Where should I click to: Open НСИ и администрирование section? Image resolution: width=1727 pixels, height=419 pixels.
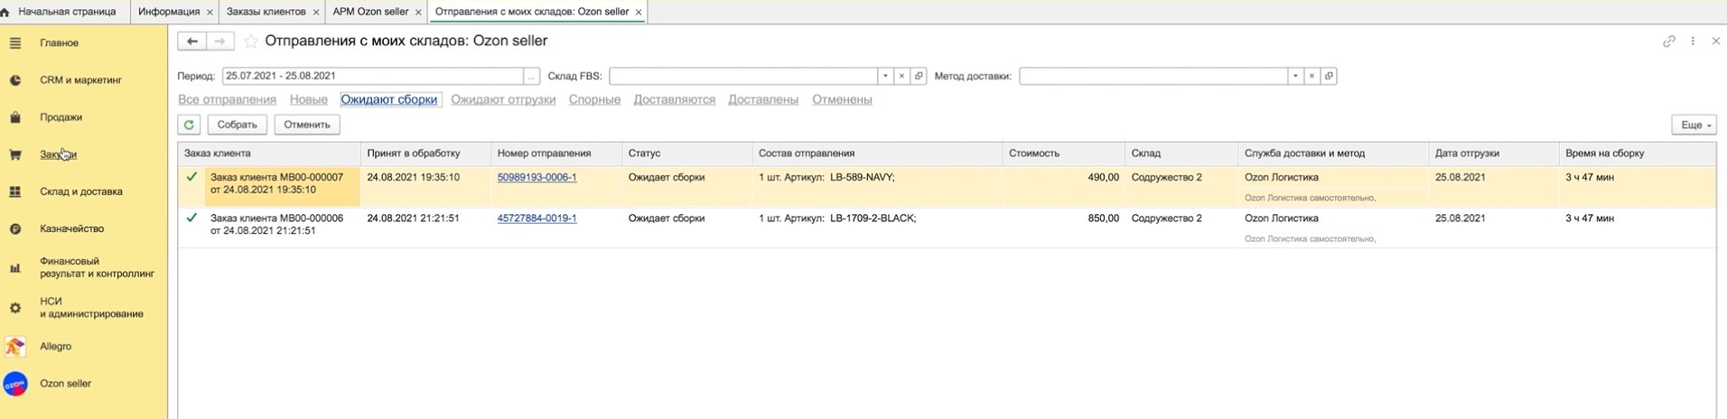coord(91,308)
